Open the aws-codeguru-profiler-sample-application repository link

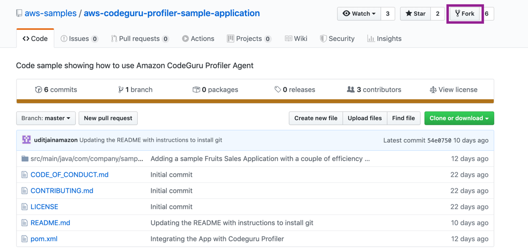click(172, 14)
